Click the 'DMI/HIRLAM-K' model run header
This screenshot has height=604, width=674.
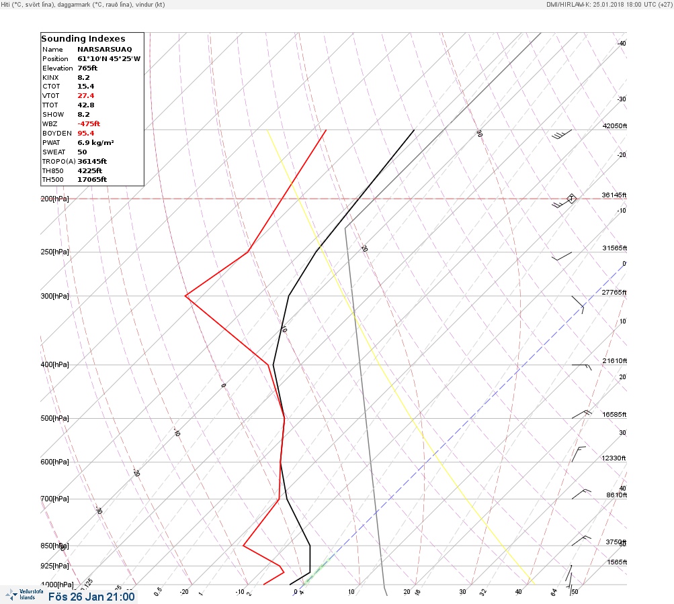pos(609,4)
